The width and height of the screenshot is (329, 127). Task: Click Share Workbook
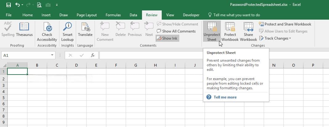[248, 32]
